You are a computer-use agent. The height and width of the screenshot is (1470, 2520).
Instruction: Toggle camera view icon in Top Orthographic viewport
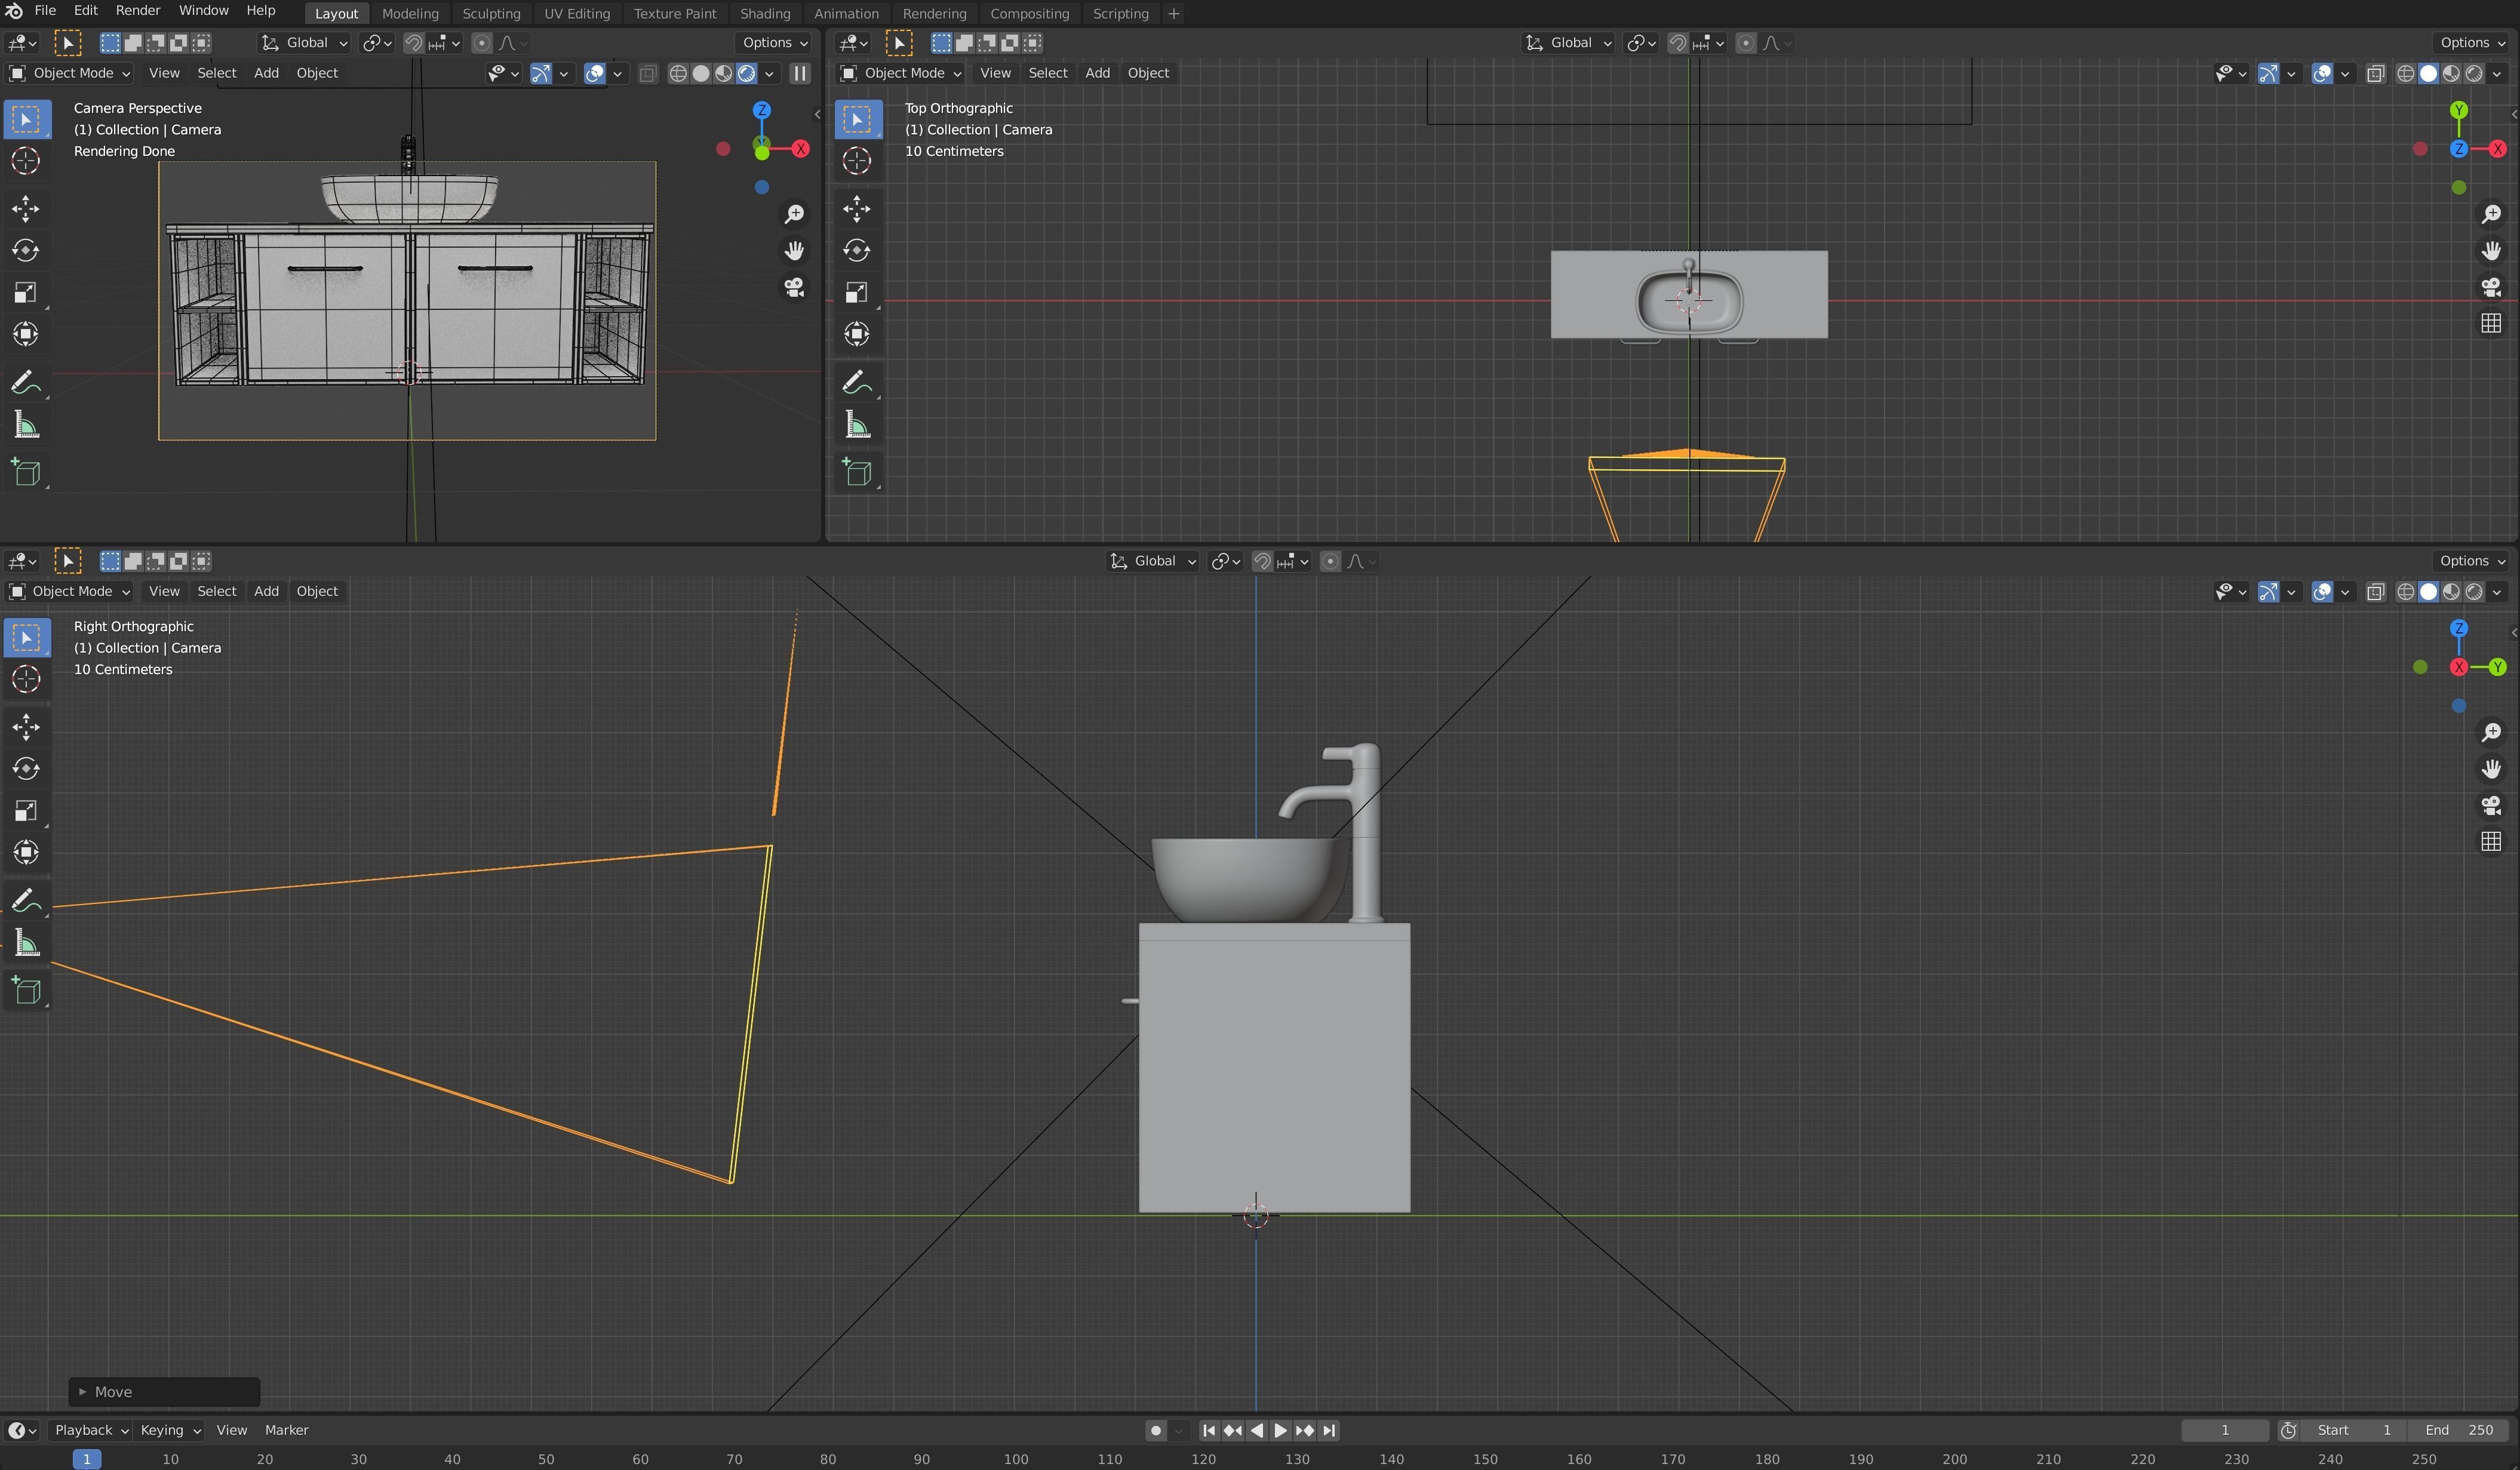(2491, 288)
